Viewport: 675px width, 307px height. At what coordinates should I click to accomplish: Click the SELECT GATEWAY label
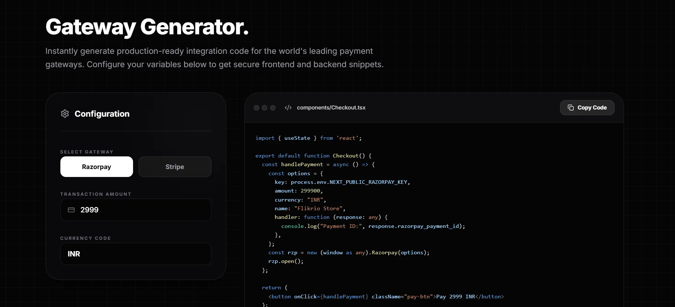click(x=87, y=152)
